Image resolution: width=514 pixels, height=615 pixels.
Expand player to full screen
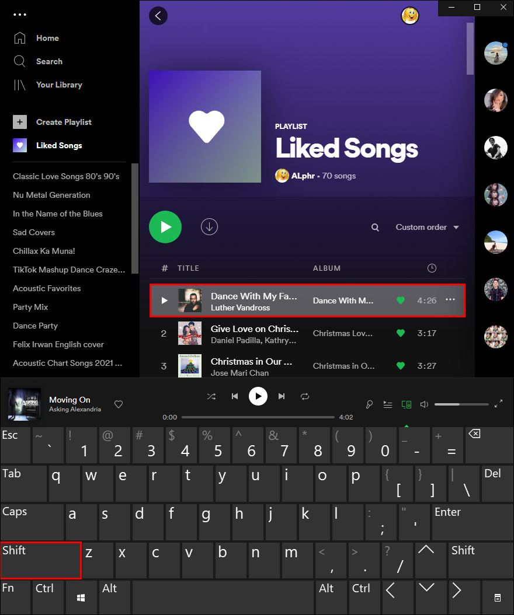pyautogui.click(x=498, y=404)
